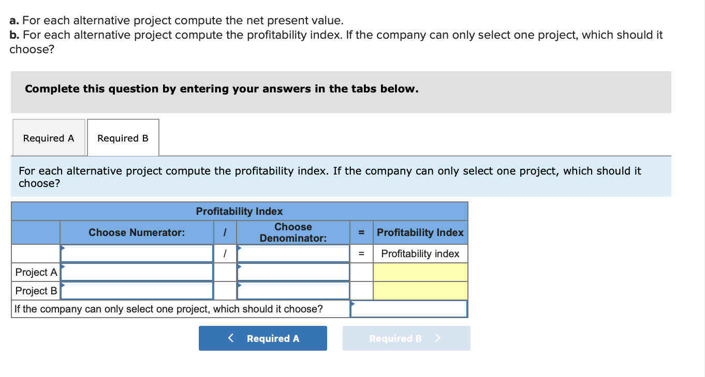Click the blue triangle in Project B's numerator cell

[63, 285]
